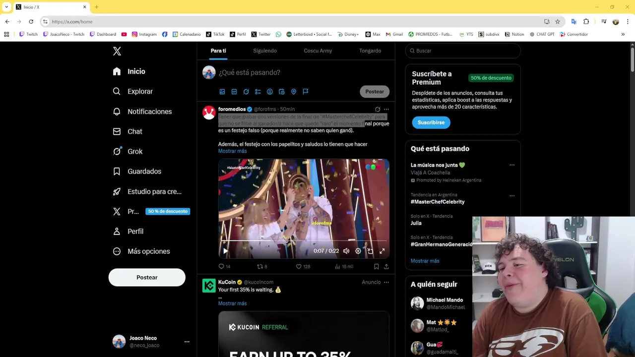Open new browser tab
Screen dimensions: 635x357
[96, 7]
